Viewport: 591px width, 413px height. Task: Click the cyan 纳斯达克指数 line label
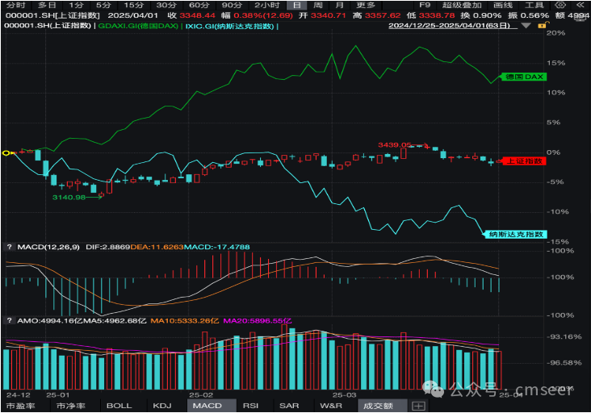tap(515, 234)
